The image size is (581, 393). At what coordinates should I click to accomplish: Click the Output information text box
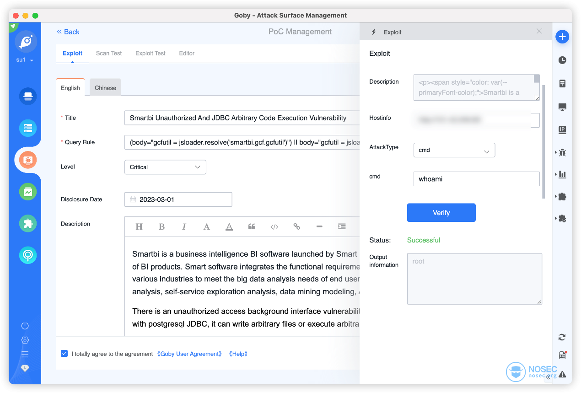(x=474, y=279)
